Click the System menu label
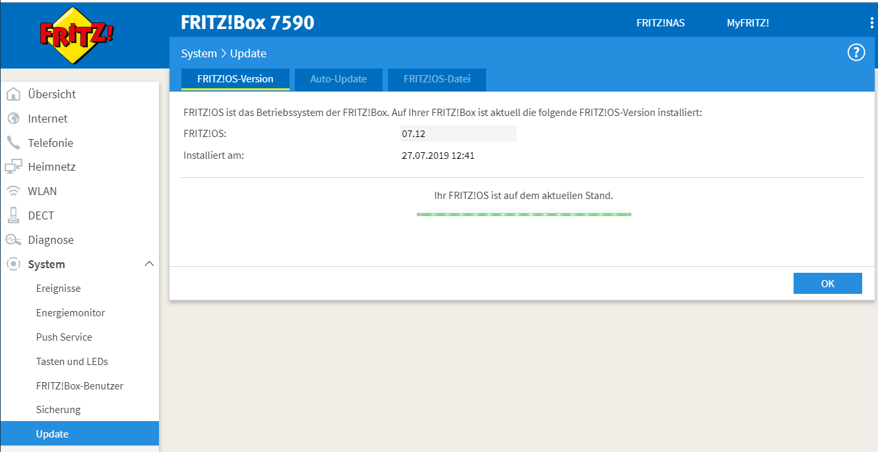The height and width of the screenshot is (452, 878). [x=46, y=264]
